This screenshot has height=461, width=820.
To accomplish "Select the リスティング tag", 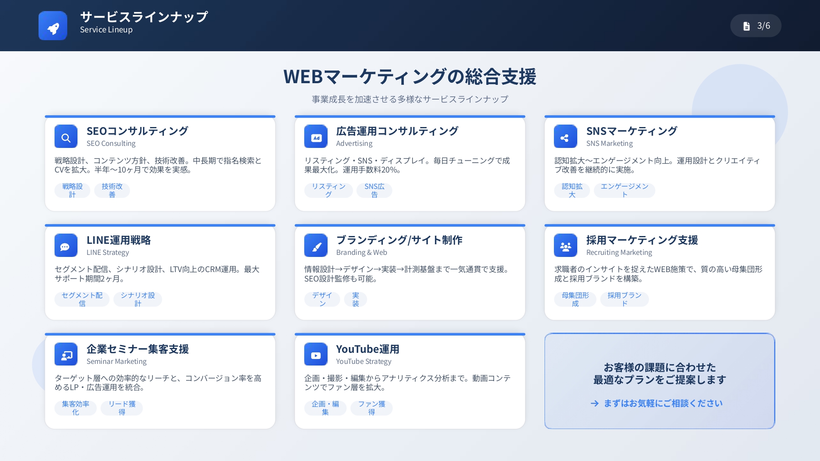I will pyautogui.click(x=328, y=191).
